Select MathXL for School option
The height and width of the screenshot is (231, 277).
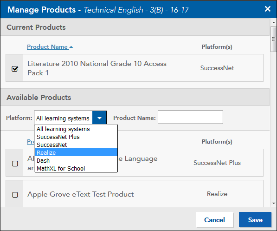tap(76, 168)
